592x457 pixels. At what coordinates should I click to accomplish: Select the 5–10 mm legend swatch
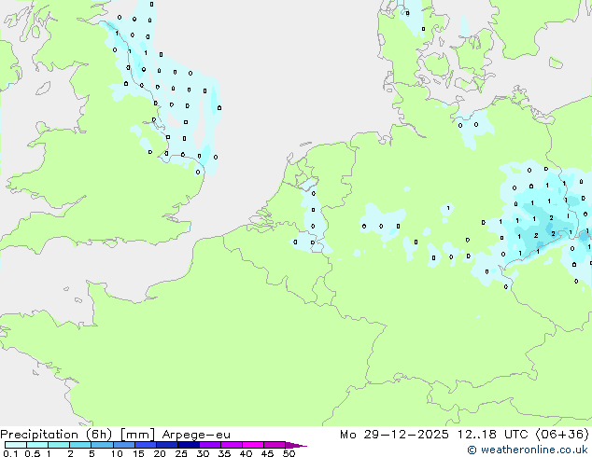pos(102,445)
